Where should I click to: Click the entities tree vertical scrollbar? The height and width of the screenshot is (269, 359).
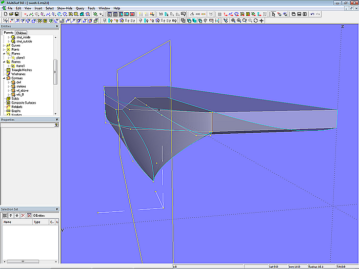point(55,72)
